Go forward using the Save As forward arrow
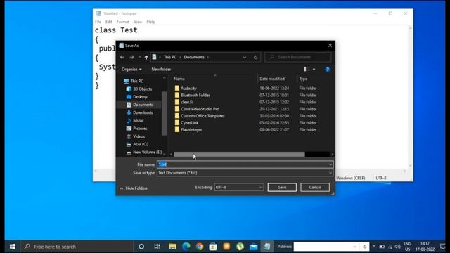Screen dimensions: 450x253 (131, 57)
